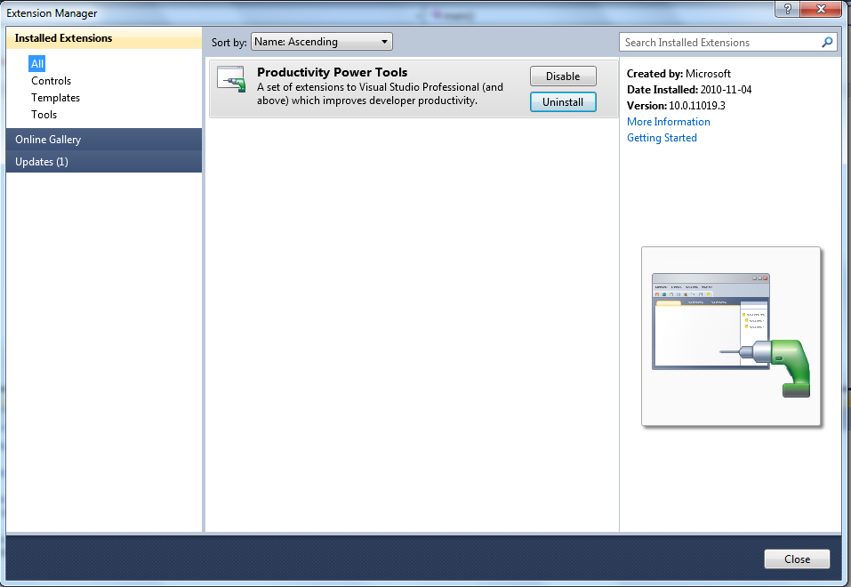
Task: Choose the Templates category
Action: 55,98
